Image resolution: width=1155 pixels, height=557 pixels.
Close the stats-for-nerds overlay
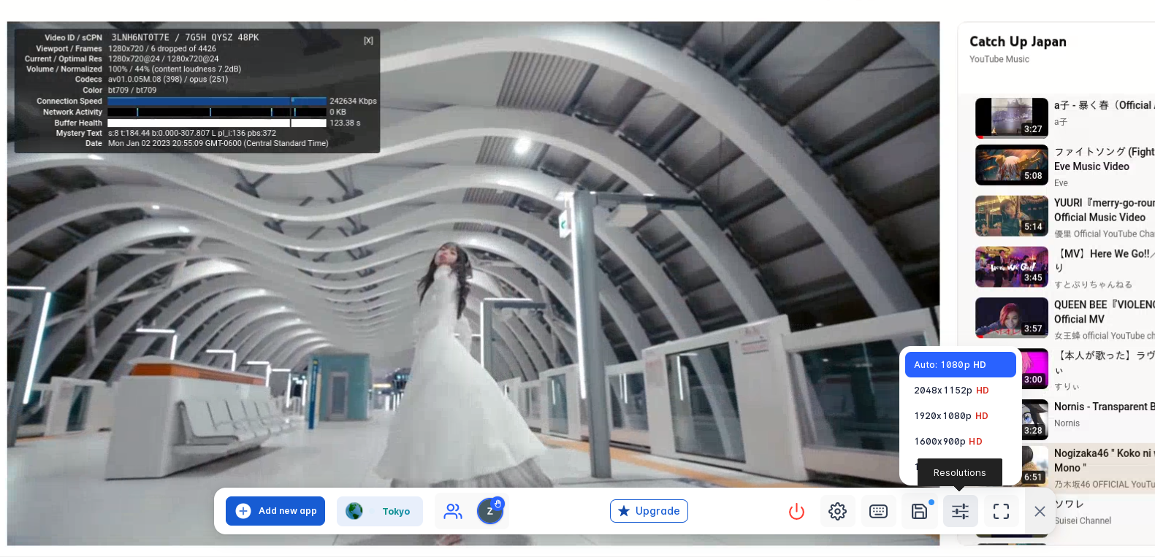368,41
